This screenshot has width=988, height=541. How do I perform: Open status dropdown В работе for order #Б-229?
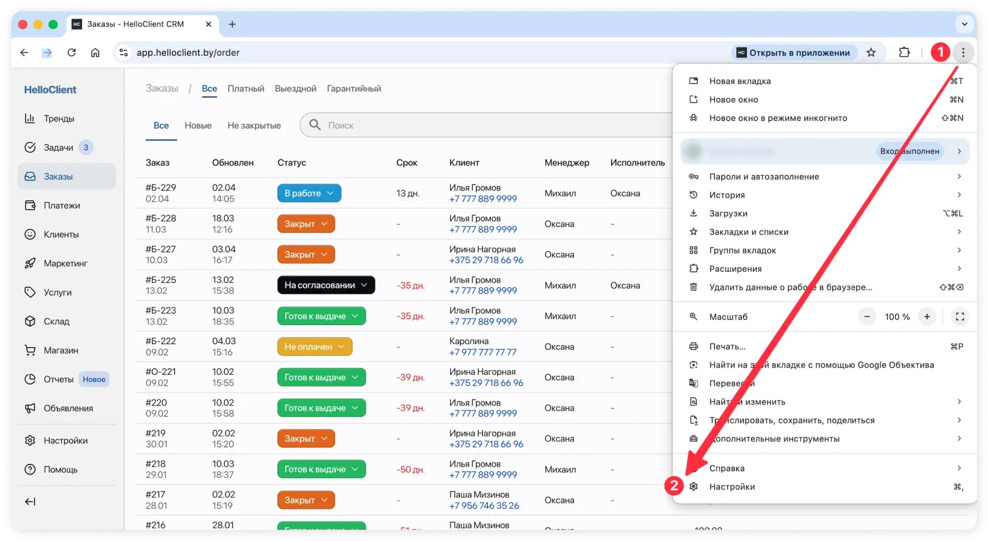(309, 193)
